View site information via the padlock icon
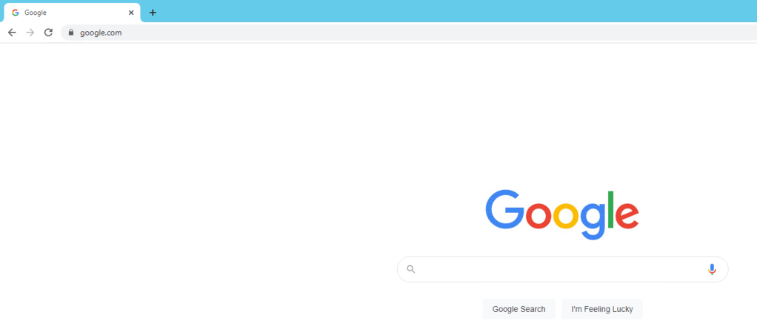The width and height of the screenshot is (757, 326). pos(71,33)
